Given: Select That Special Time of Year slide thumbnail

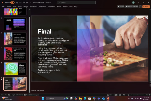Looking at the screenshot, I should pyautogui.click(x=15, y=54).
